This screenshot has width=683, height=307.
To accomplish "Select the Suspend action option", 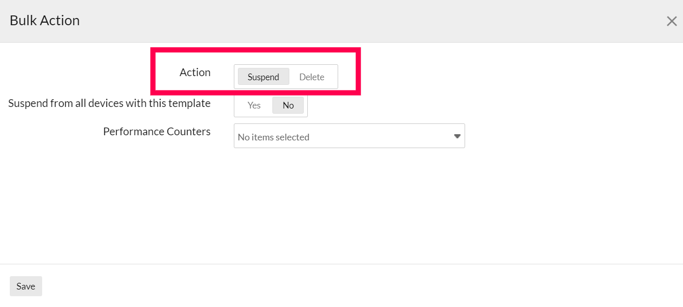I will coord(263,77).
